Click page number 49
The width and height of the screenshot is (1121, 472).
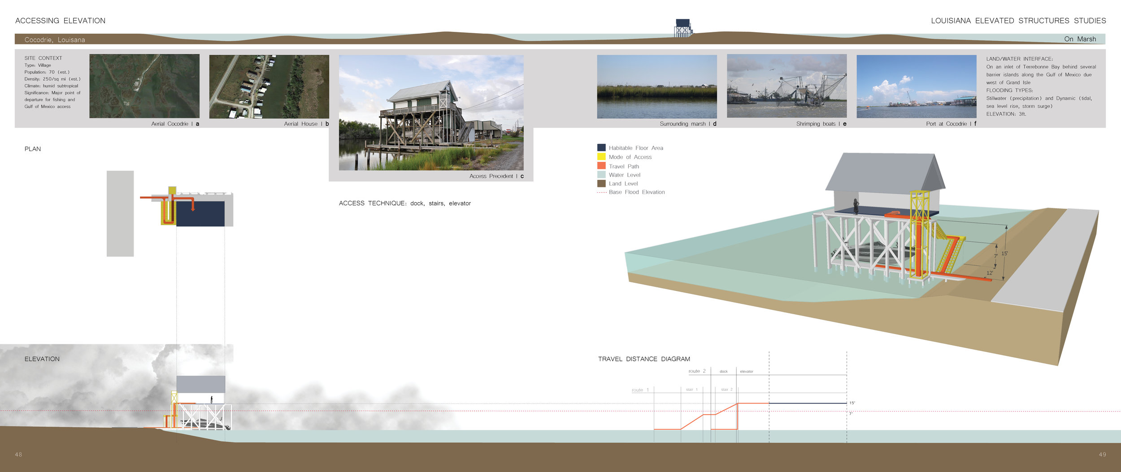1102,455
